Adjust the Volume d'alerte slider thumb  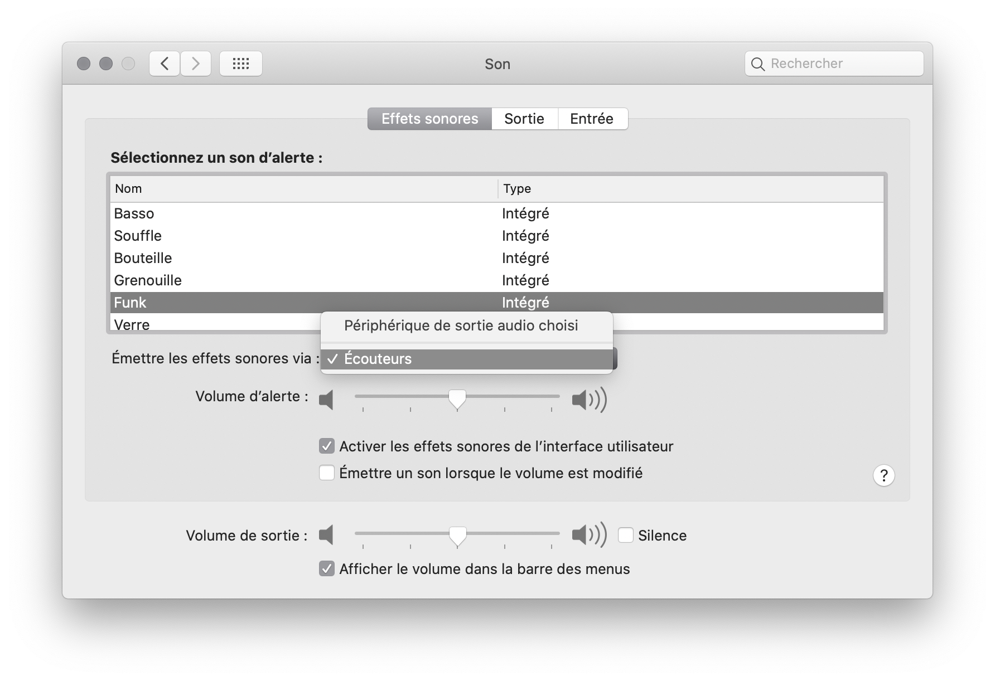[457, 399]
